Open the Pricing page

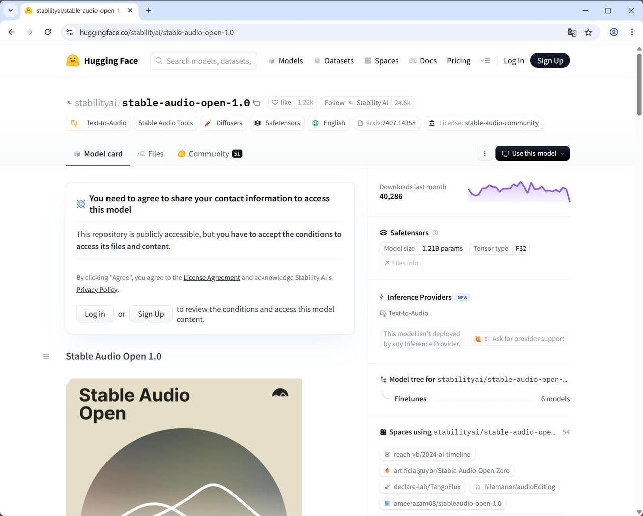[x=459, y=61]
